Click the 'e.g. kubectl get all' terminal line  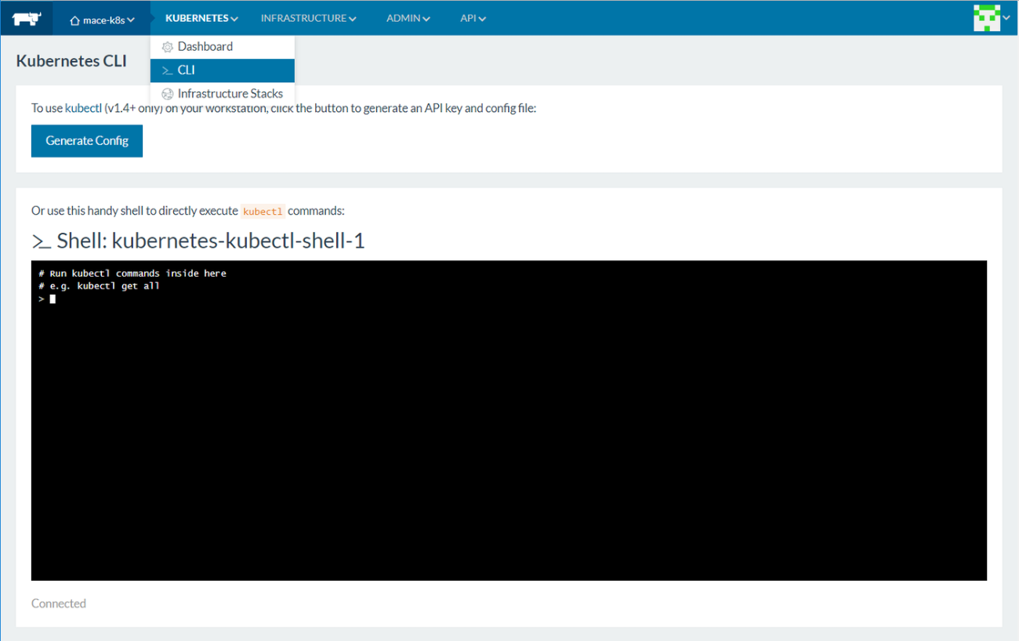pos(100,286)
